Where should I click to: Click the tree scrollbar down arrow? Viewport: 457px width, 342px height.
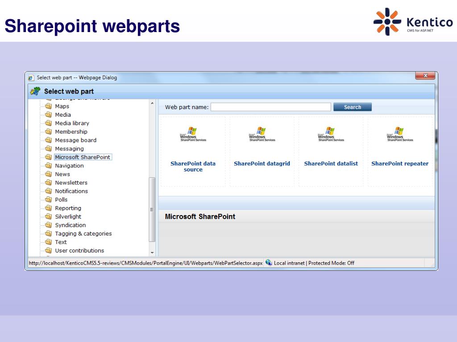pyautogui.click(x=152, y=253)
